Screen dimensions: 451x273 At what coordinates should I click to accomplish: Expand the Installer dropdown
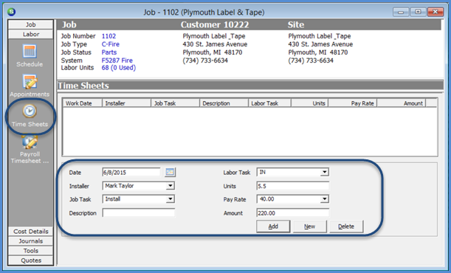coord(171,186)
